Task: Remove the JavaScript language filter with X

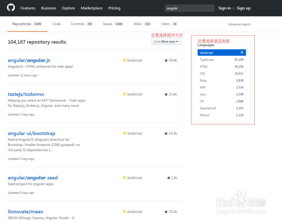Action: [x=242, y=52]
